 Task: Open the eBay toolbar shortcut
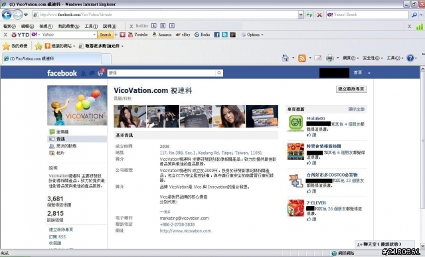183,35
